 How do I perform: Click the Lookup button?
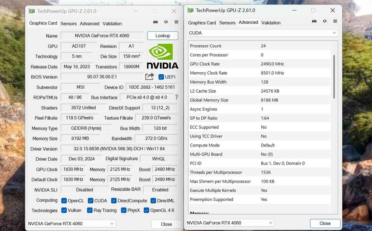[x=163, y=36]
